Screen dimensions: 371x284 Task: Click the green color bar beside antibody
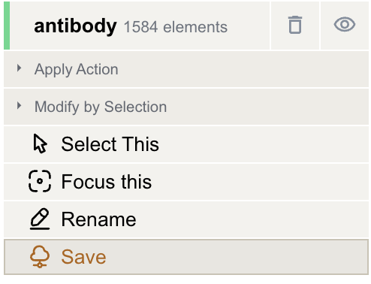[x=7, y=26]
